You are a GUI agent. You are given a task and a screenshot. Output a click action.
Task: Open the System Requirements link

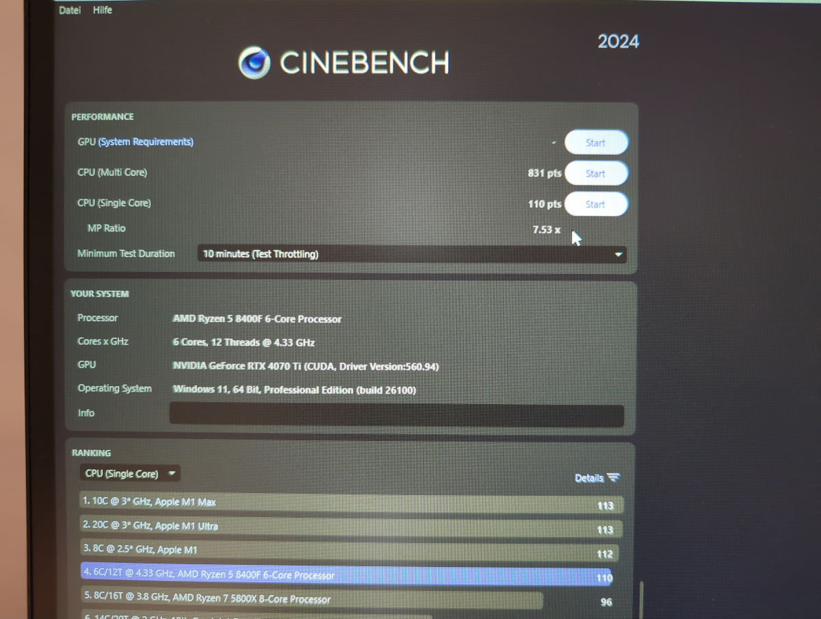coord(146,142)
